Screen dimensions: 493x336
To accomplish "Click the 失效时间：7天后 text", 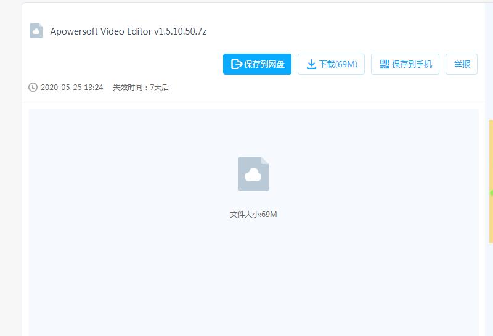I will (141, 87).
